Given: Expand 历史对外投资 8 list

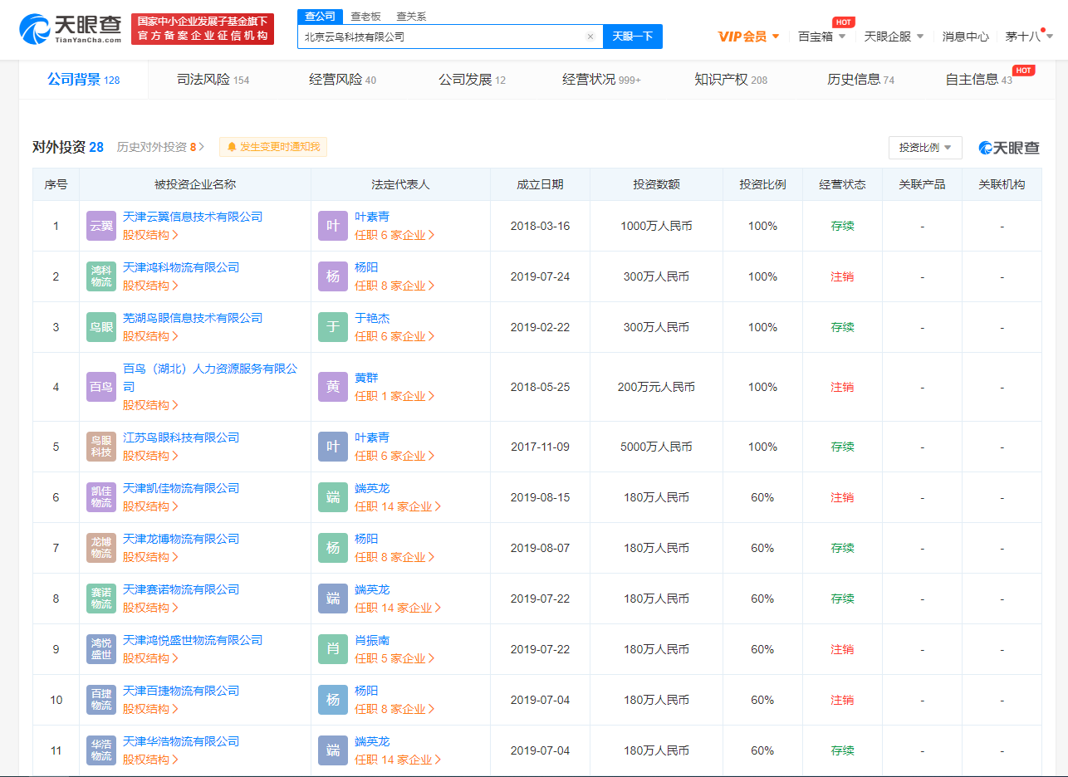Looking at the screenshot, I should tap(160, 147).
